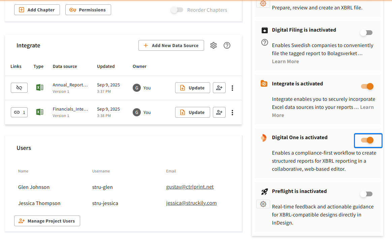Enable the Preflight toggle
The image size is (392, 240).
366,194
